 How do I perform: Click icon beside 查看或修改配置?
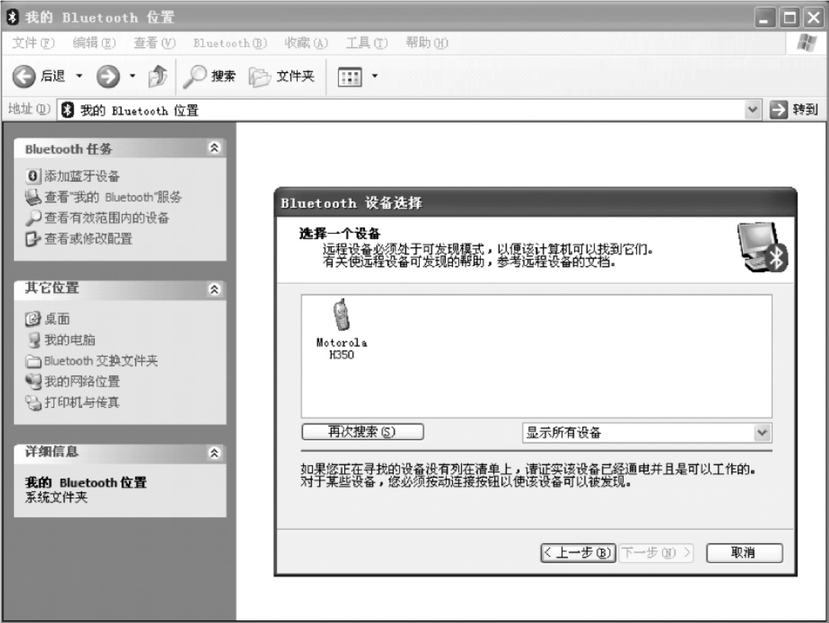coord(33,239)
